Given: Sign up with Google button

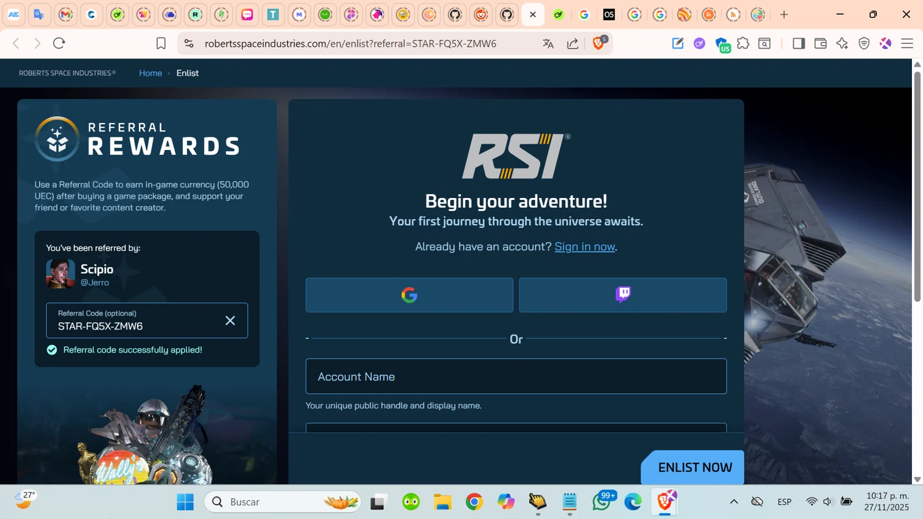Looking at the screenshot, I should 410,295.
